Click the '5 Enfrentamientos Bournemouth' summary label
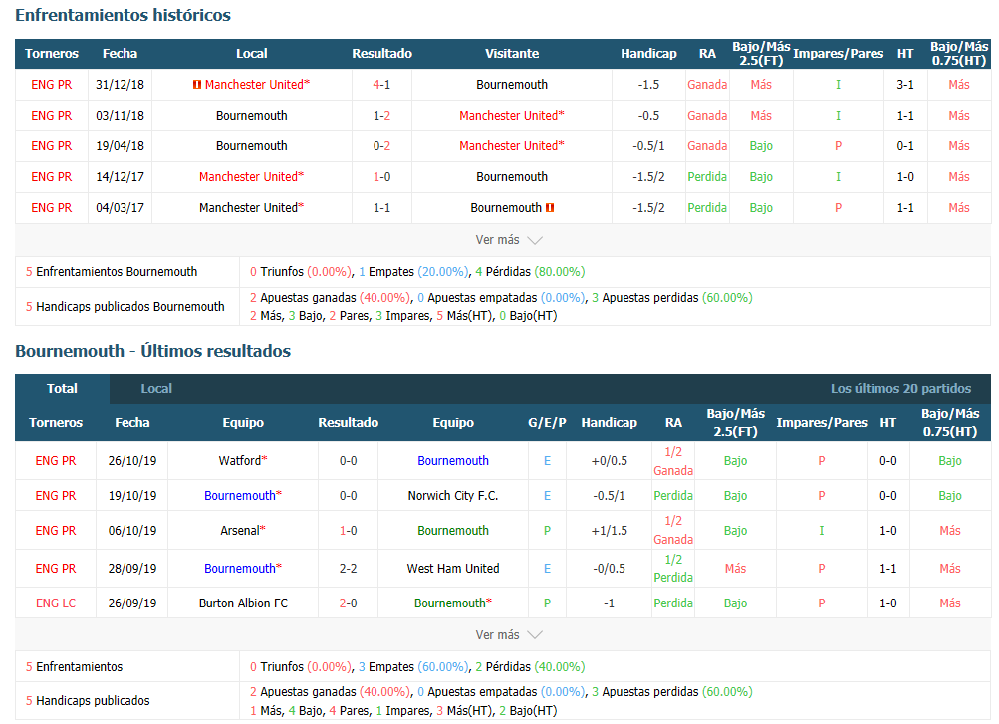999x724 pixels. 112,271
